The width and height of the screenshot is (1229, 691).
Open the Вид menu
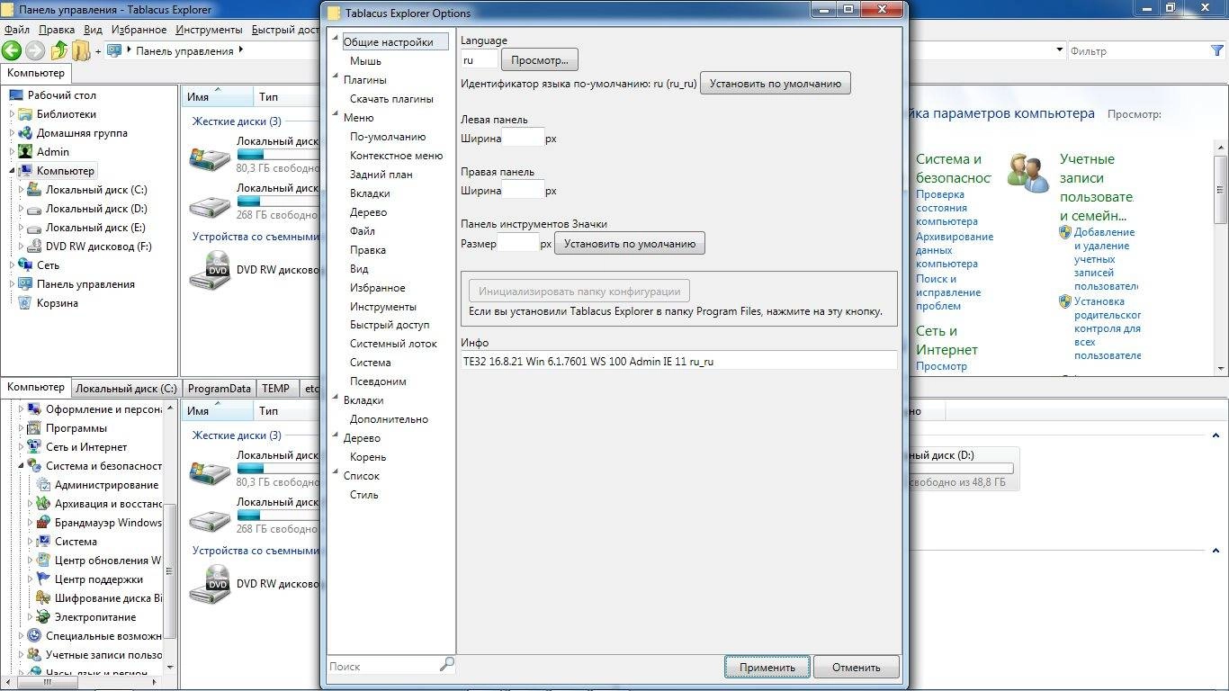93,30
